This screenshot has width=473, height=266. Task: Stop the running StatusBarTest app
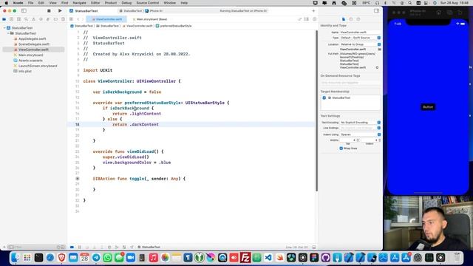tap(49, 11)
